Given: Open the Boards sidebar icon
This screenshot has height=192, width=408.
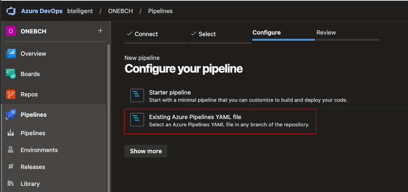Looking at the screenshot, I should (11, 74).
